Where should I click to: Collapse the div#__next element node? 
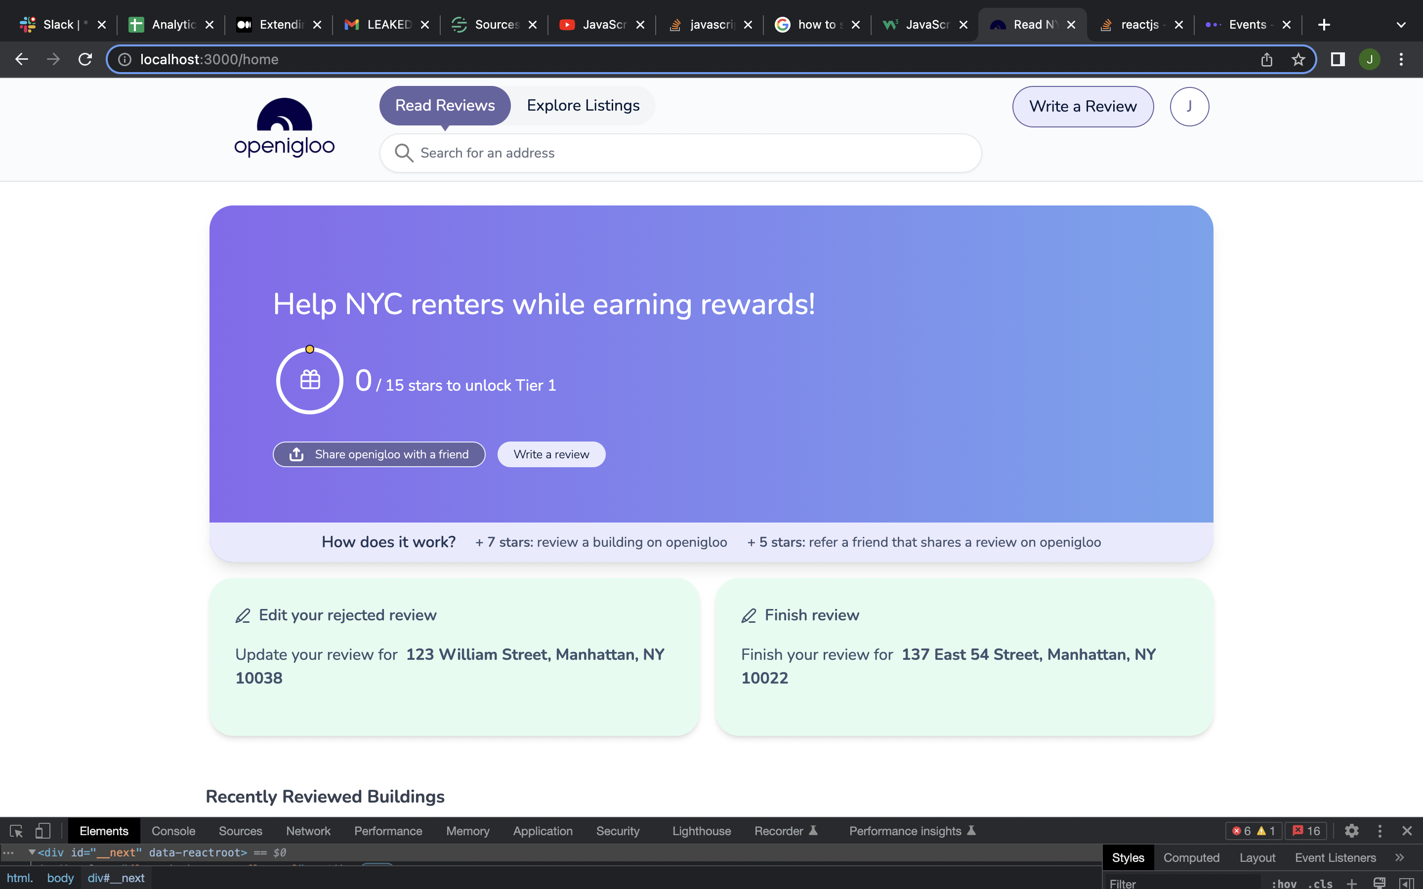[32, 852]
